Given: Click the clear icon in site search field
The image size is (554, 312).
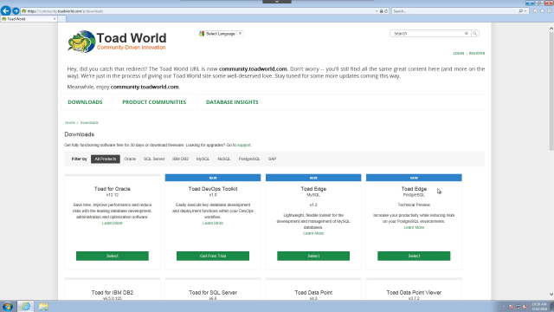Looking at the screenshot, I should pyautogui.click(x=467, y=33).
